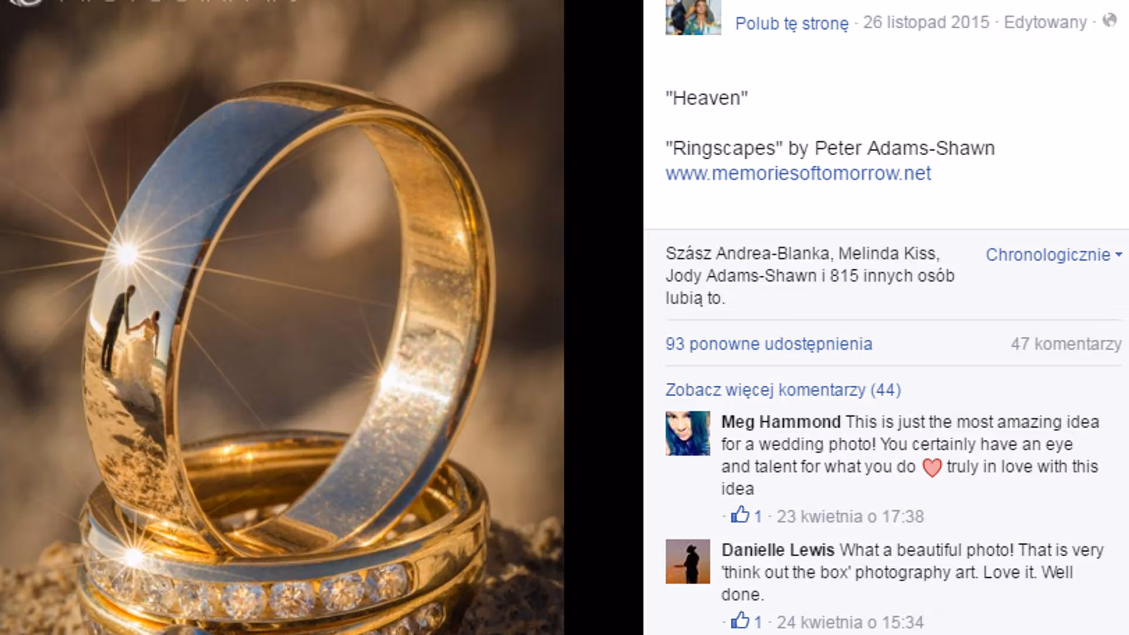
Task: Click the Edytowany edit history label
Action: 1045,22
